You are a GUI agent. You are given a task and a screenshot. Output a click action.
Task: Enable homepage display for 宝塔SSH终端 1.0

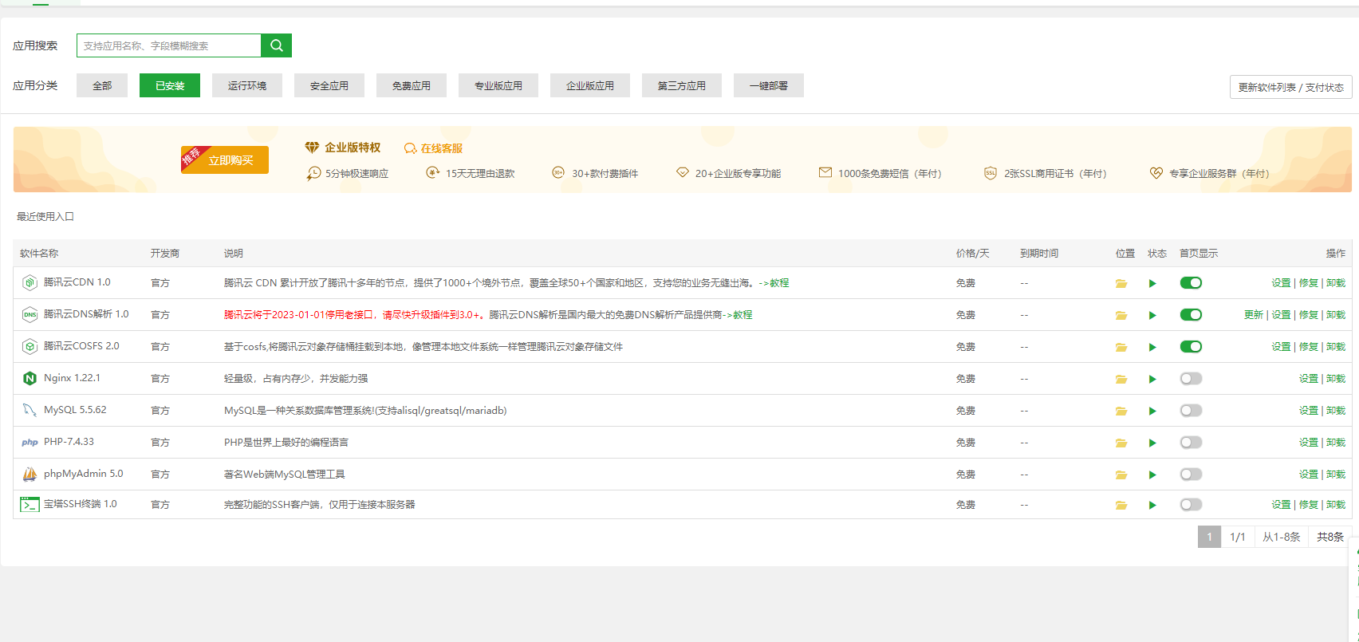[1191, 505]
